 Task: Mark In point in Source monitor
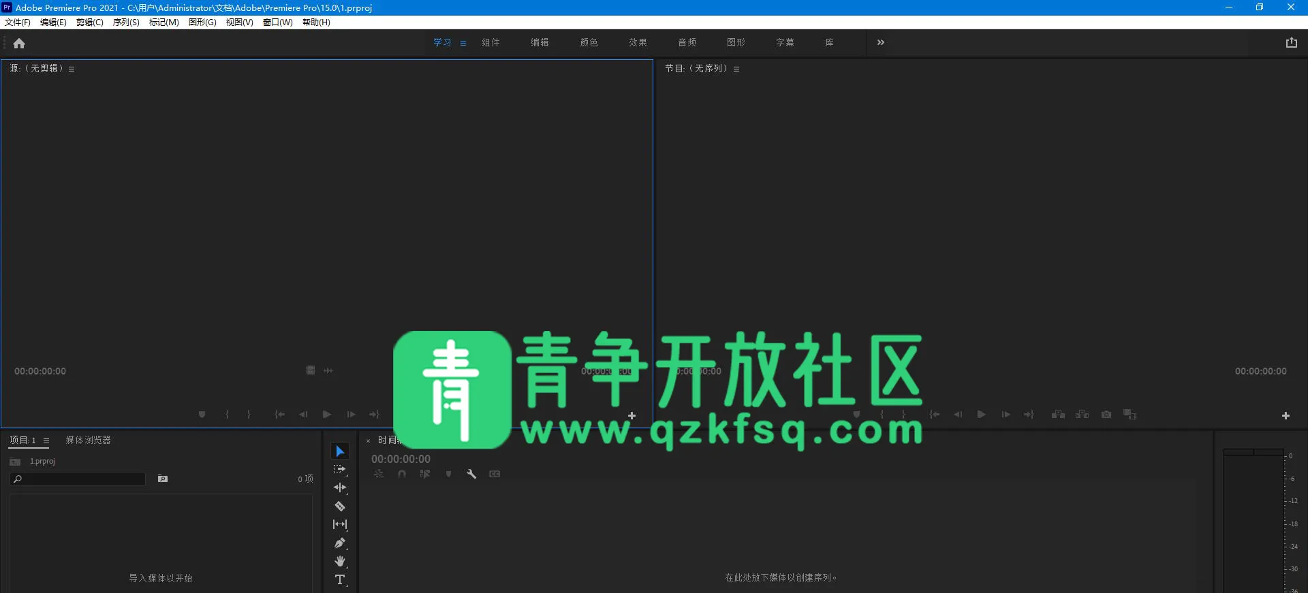(227, 414)
